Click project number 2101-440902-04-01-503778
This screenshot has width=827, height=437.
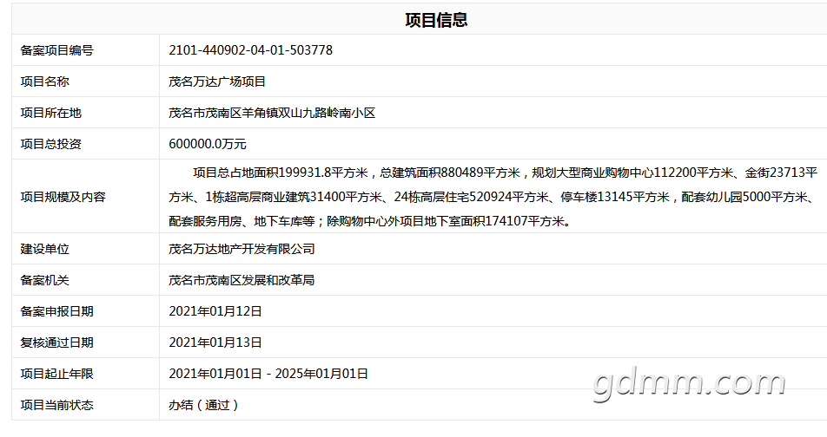tap(250, 50)
